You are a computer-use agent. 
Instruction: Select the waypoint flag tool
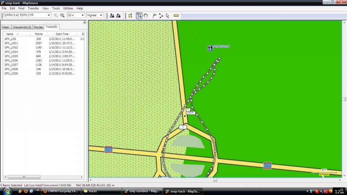[x=155, y=15]
